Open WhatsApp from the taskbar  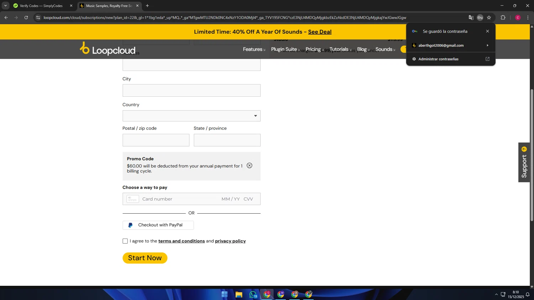click(253, 294)
